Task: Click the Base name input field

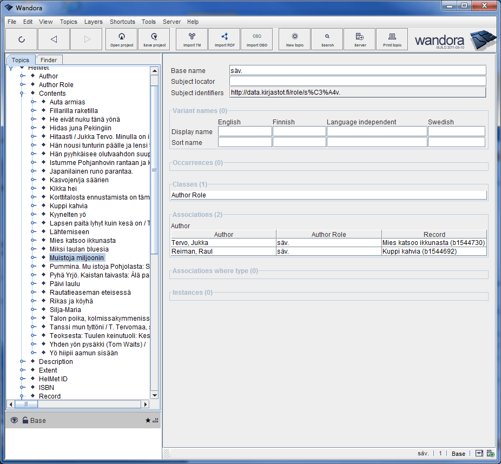Action: [357, 70]
